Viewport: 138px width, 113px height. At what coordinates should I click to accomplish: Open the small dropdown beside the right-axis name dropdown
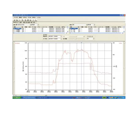pyautogui.click(x=91, y=25)
